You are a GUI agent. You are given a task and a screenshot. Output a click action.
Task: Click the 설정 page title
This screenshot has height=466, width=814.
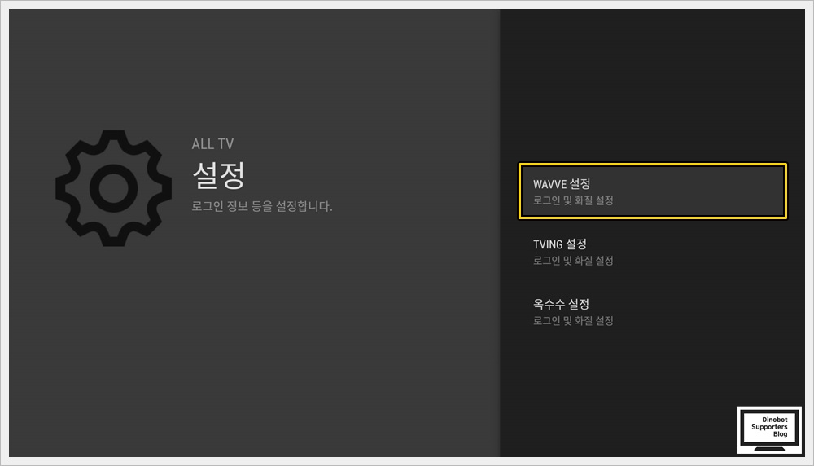[x=218, y=176]
